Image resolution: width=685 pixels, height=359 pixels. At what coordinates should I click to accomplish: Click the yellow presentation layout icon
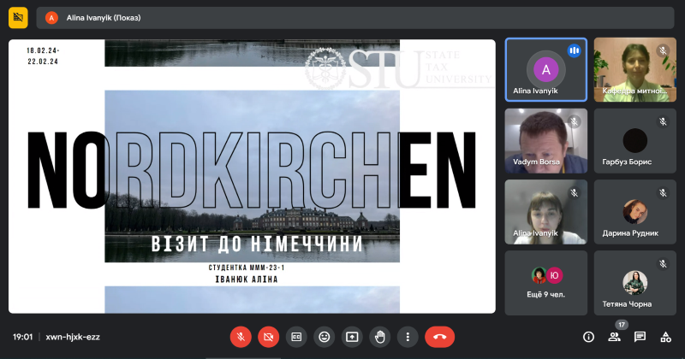click(18, 17)
